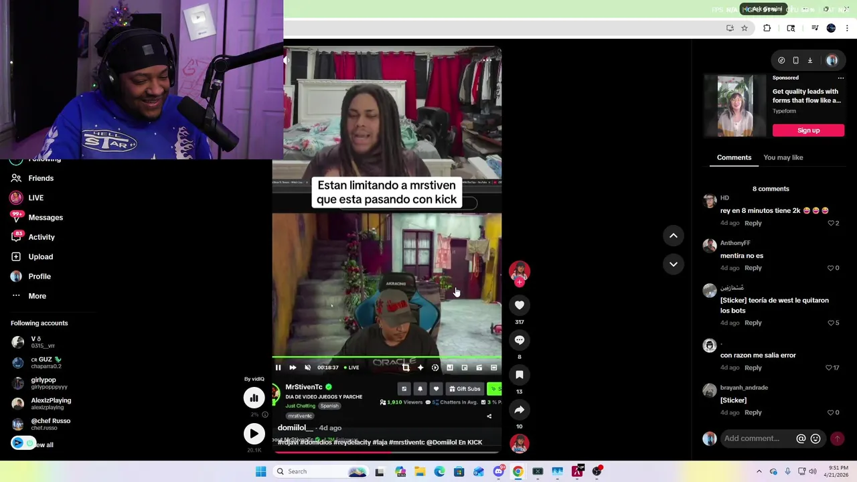The height and width of the screenshot is (482, 857).
Task: Install app icon in address bar
Action: click(730, 28)
